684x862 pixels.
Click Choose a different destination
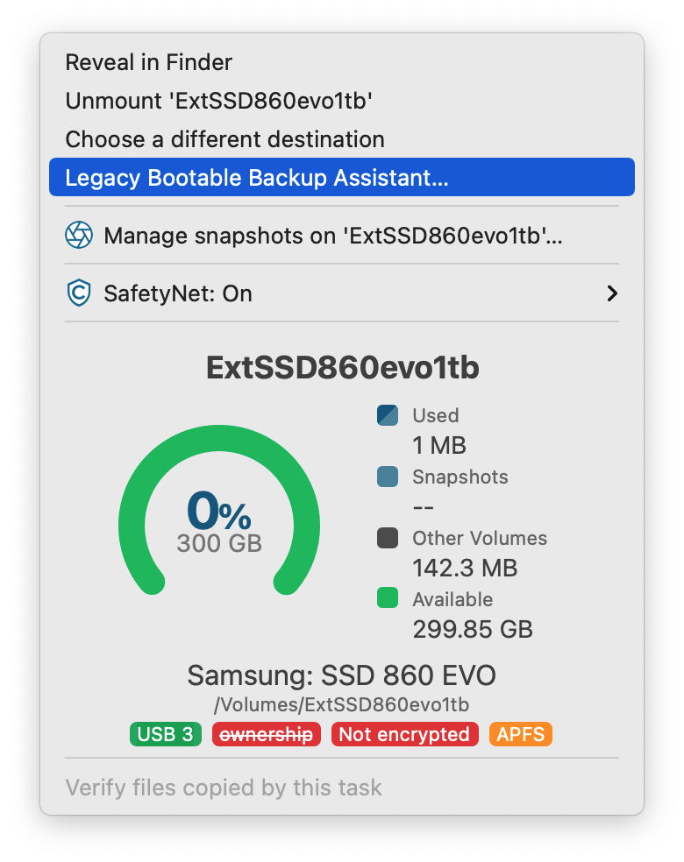tap(342, 139)
